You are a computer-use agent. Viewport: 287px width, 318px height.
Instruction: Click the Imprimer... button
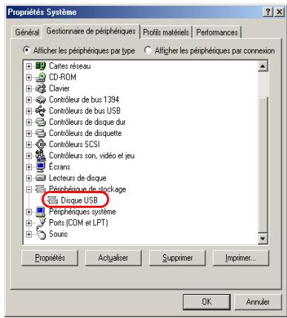(x=240, y=258)
